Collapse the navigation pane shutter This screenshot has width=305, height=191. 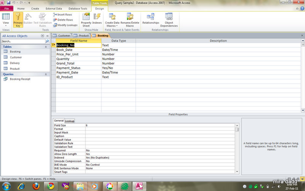coord(47,36)
